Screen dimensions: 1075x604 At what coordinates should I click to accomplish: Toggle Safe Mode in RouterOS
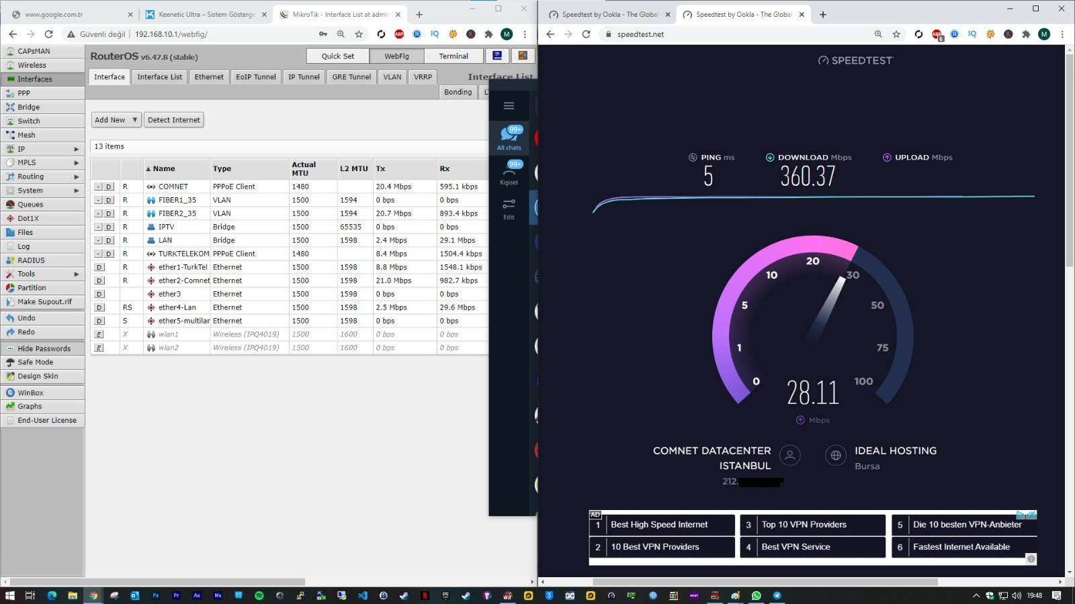click(x=42, y=362)
